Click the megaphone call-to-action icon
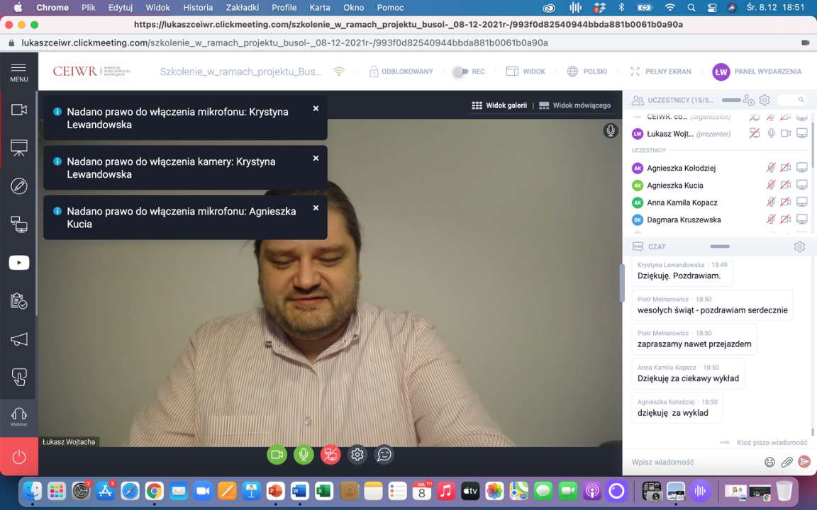The image size is (817, 510). point(19,339)
